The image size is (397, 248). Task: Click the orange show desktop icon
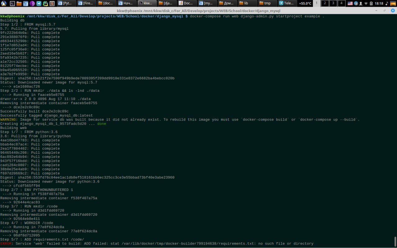coord(393,3)
